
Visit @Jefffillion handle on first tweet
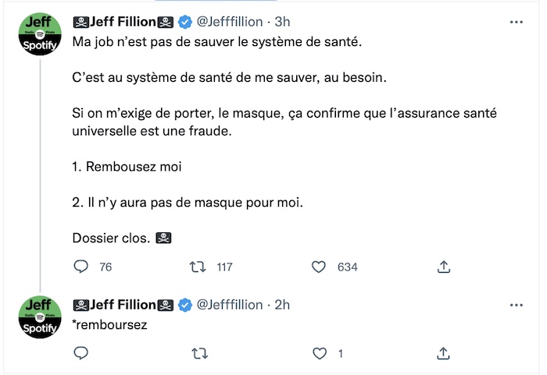point(230,22)
